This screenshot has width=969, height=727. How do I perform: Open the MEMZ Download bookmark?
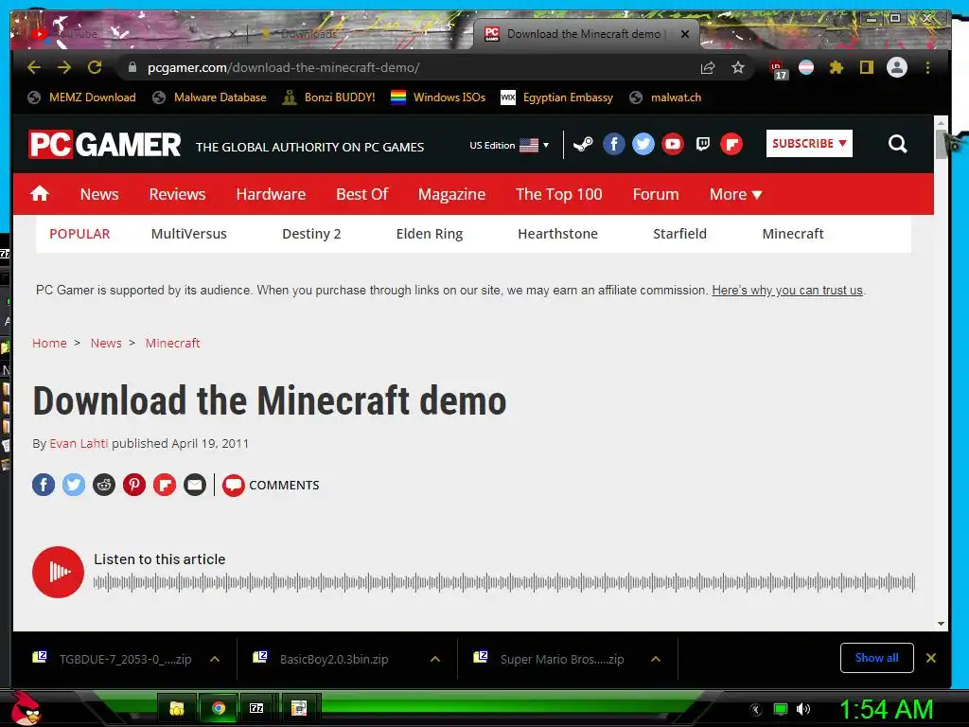pos(81,98)
